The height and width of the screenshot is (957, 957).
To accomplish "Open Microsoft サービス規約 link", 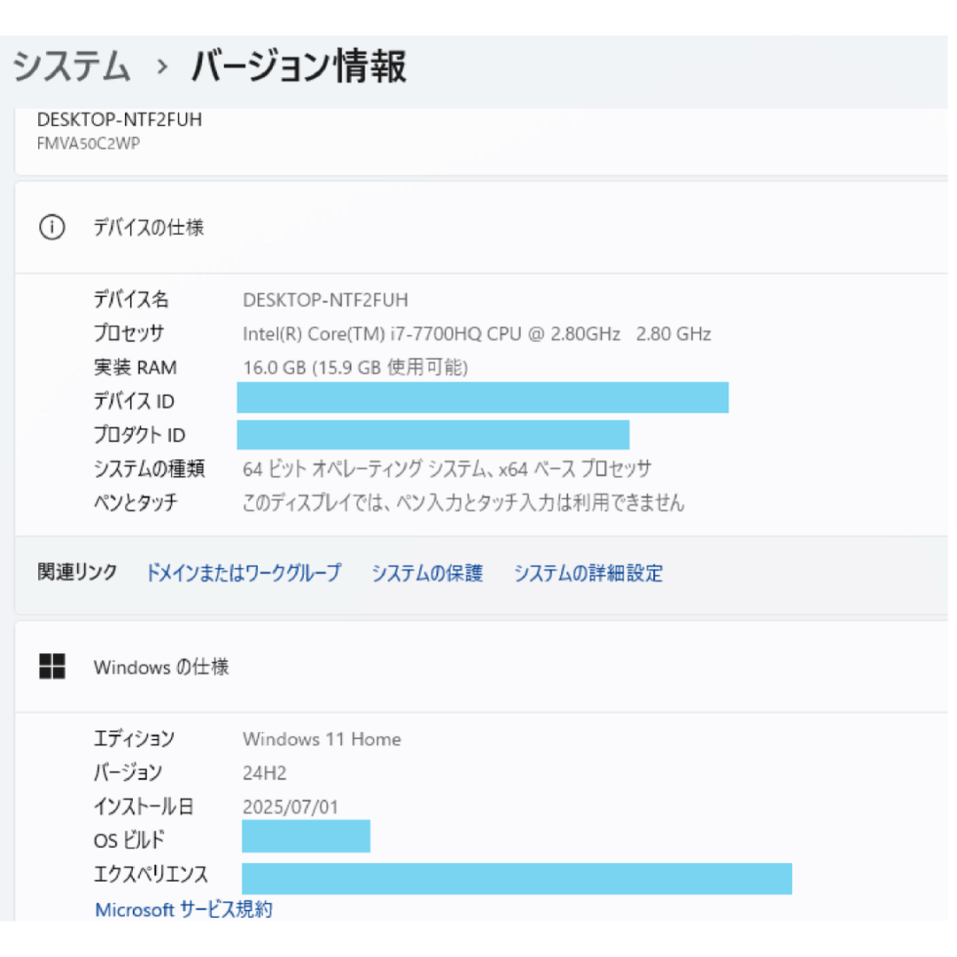I will pos(183,909).
